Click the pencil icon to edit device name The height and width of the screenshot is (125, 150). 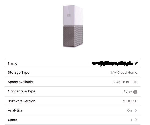tap(136, 63)
